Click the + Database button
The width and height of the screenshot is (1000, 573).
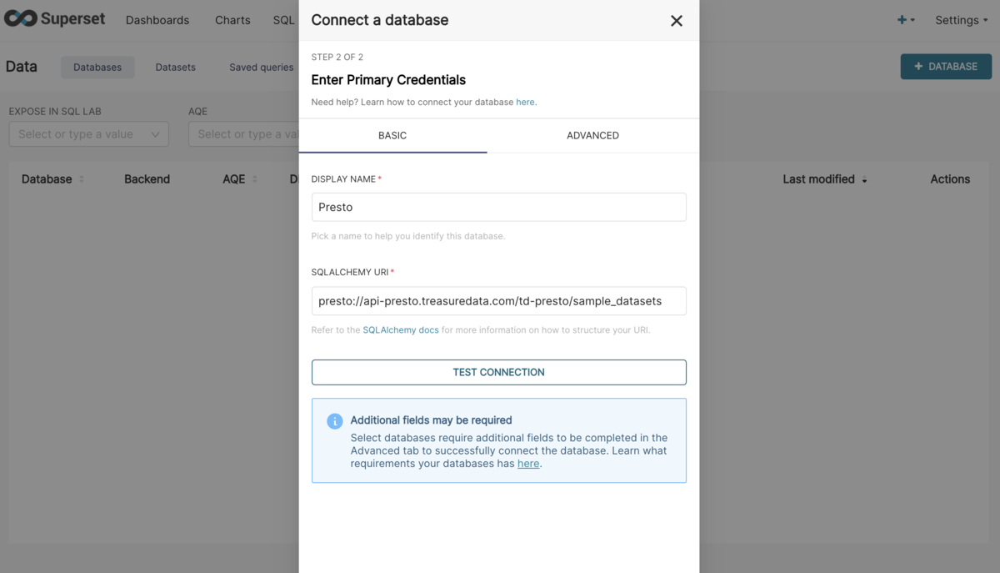(946, 67)
